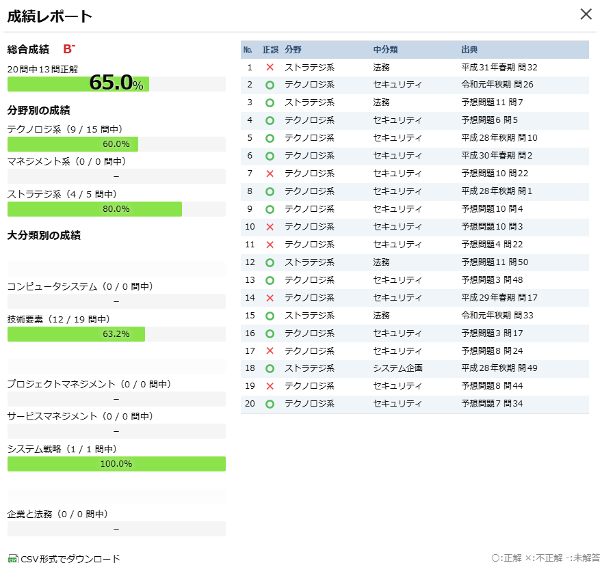
Task: Click the incorrect mark beside question 19
Action: 270,386
